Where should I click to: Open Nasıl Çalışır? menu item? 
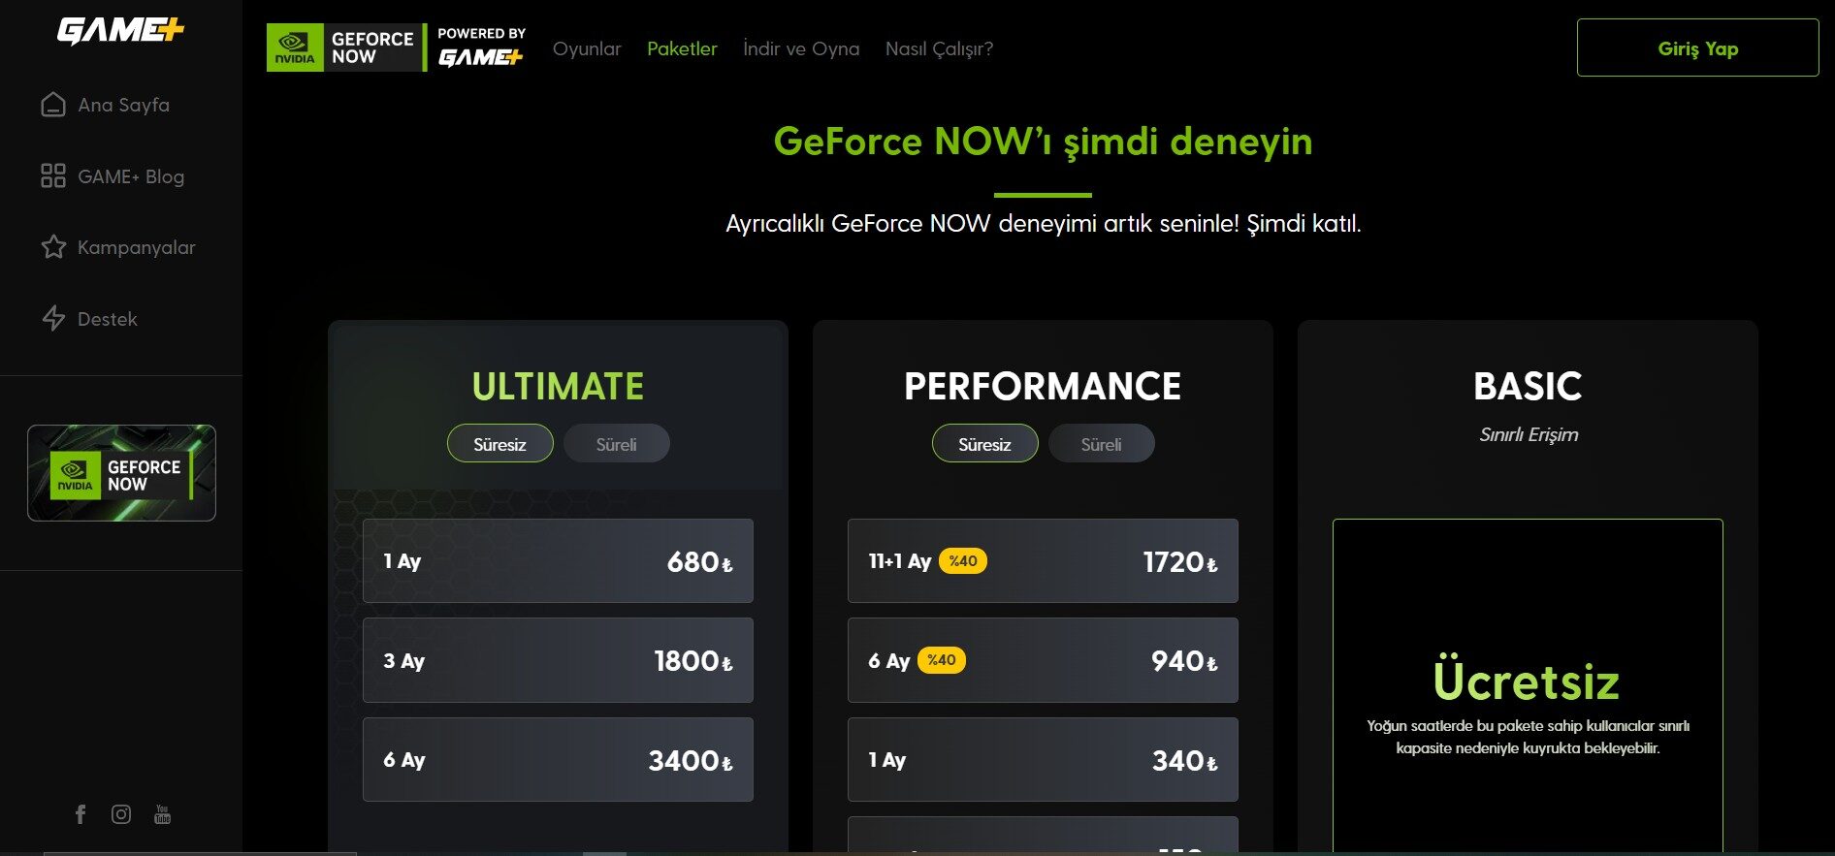click(x=939, y=48)
